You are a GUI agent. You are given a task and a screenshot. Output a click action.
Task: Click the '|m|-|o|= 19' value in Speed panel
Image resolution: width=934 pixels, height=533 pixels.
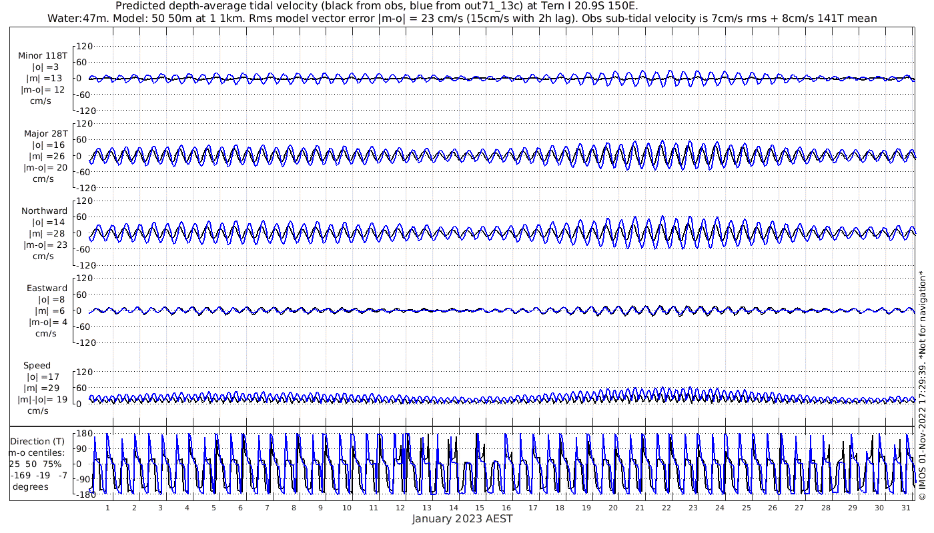43,400
